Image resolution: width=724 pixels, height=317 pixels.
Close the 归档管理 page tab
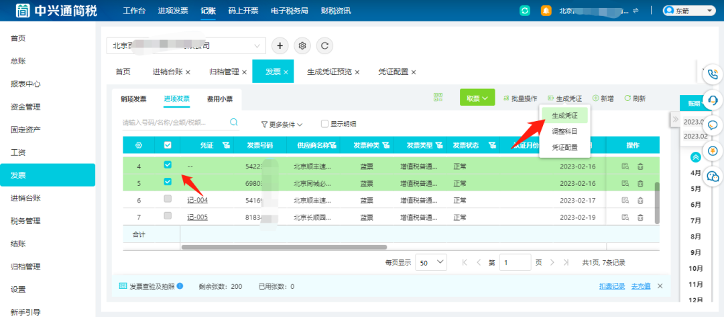pos(244,72)
